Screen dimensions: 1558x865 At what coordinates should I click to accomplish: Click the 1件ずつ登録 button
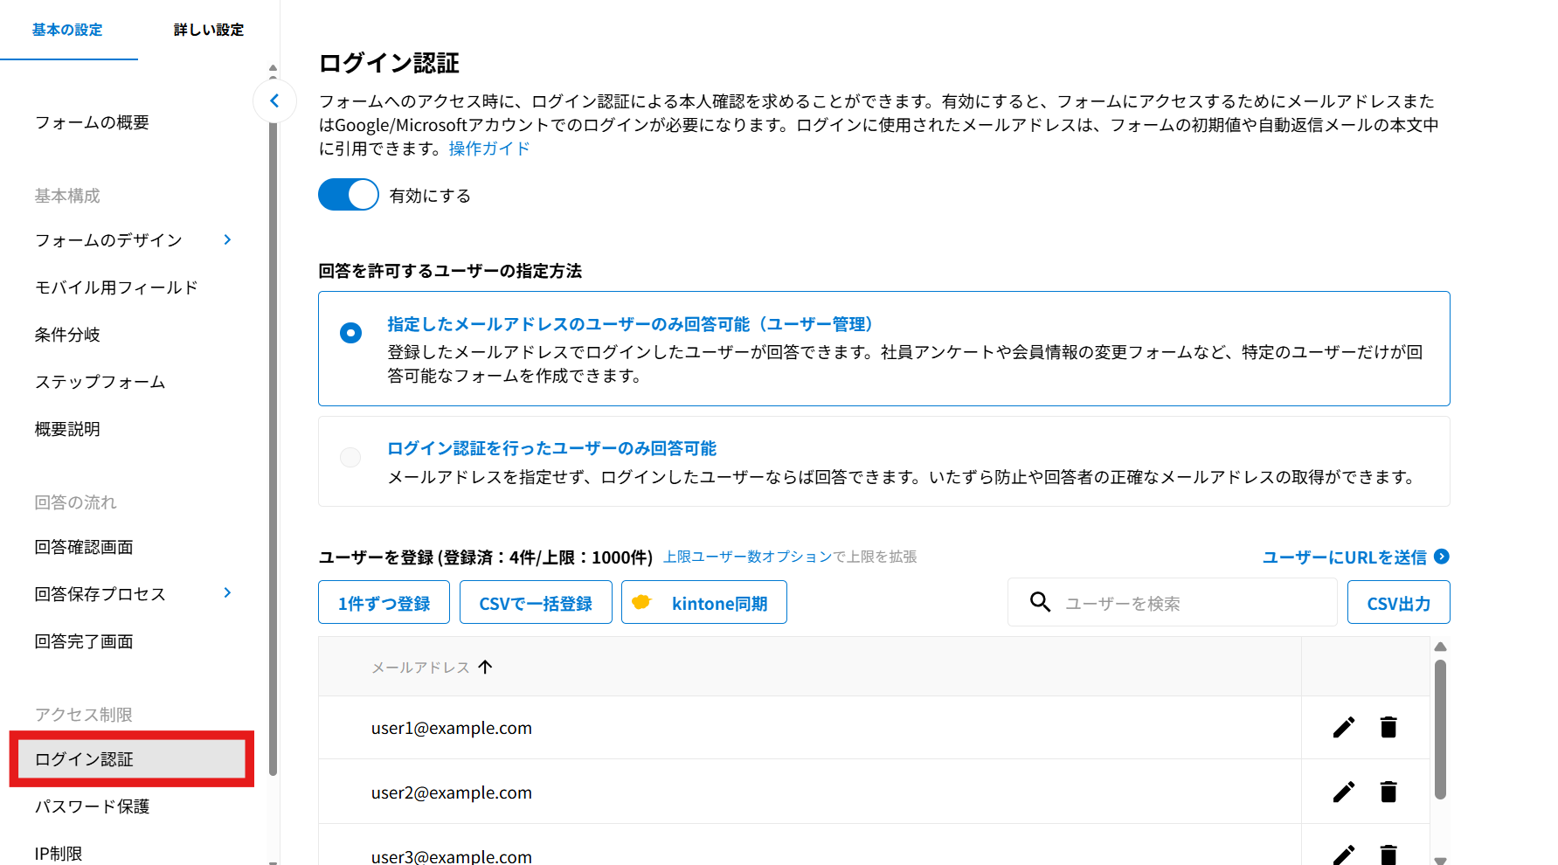[384, 603]
